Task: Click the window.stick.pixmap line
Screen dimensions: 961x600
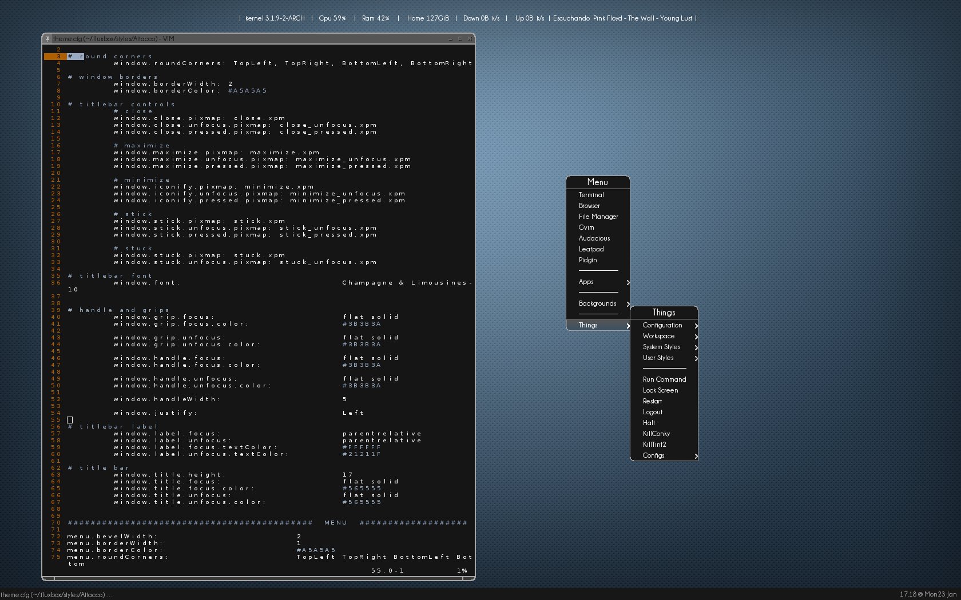Action: (x=199, y=221)
